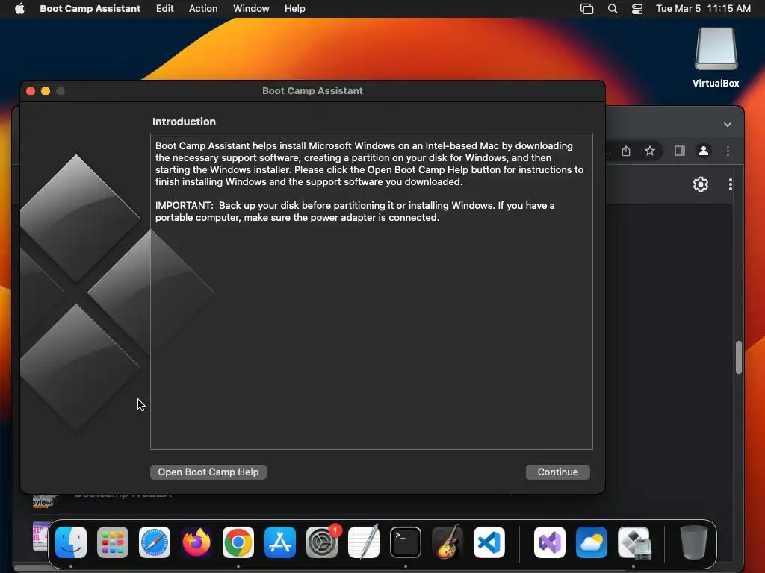This screenshot has height=573, width=765.
Task: Click Chrome share icon in background window
Action: coord(626,151)
